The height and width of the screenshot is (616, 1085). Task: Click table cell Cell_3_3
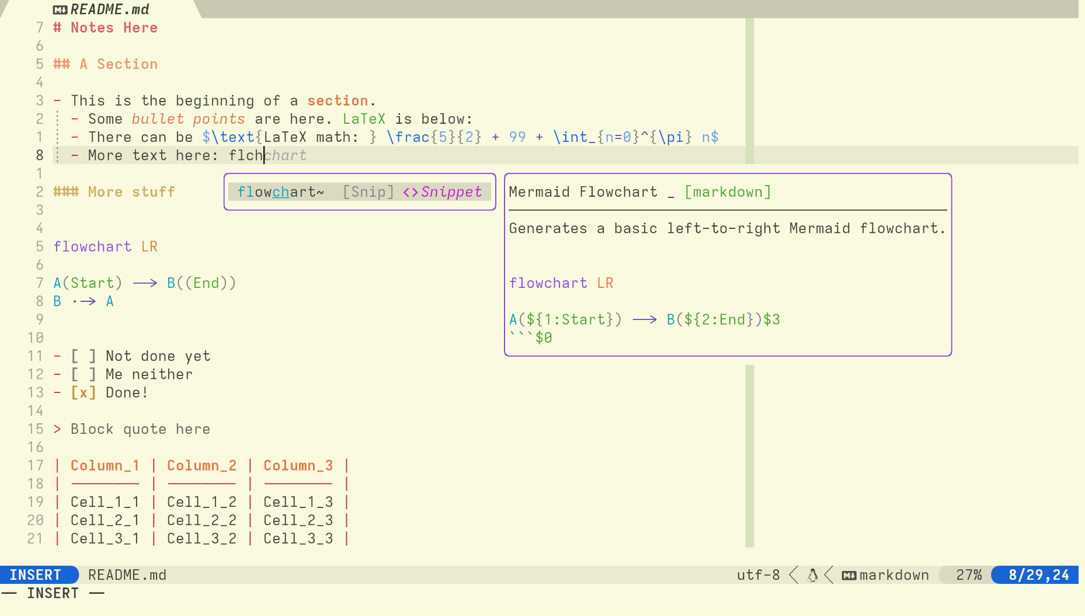(298, 538)
